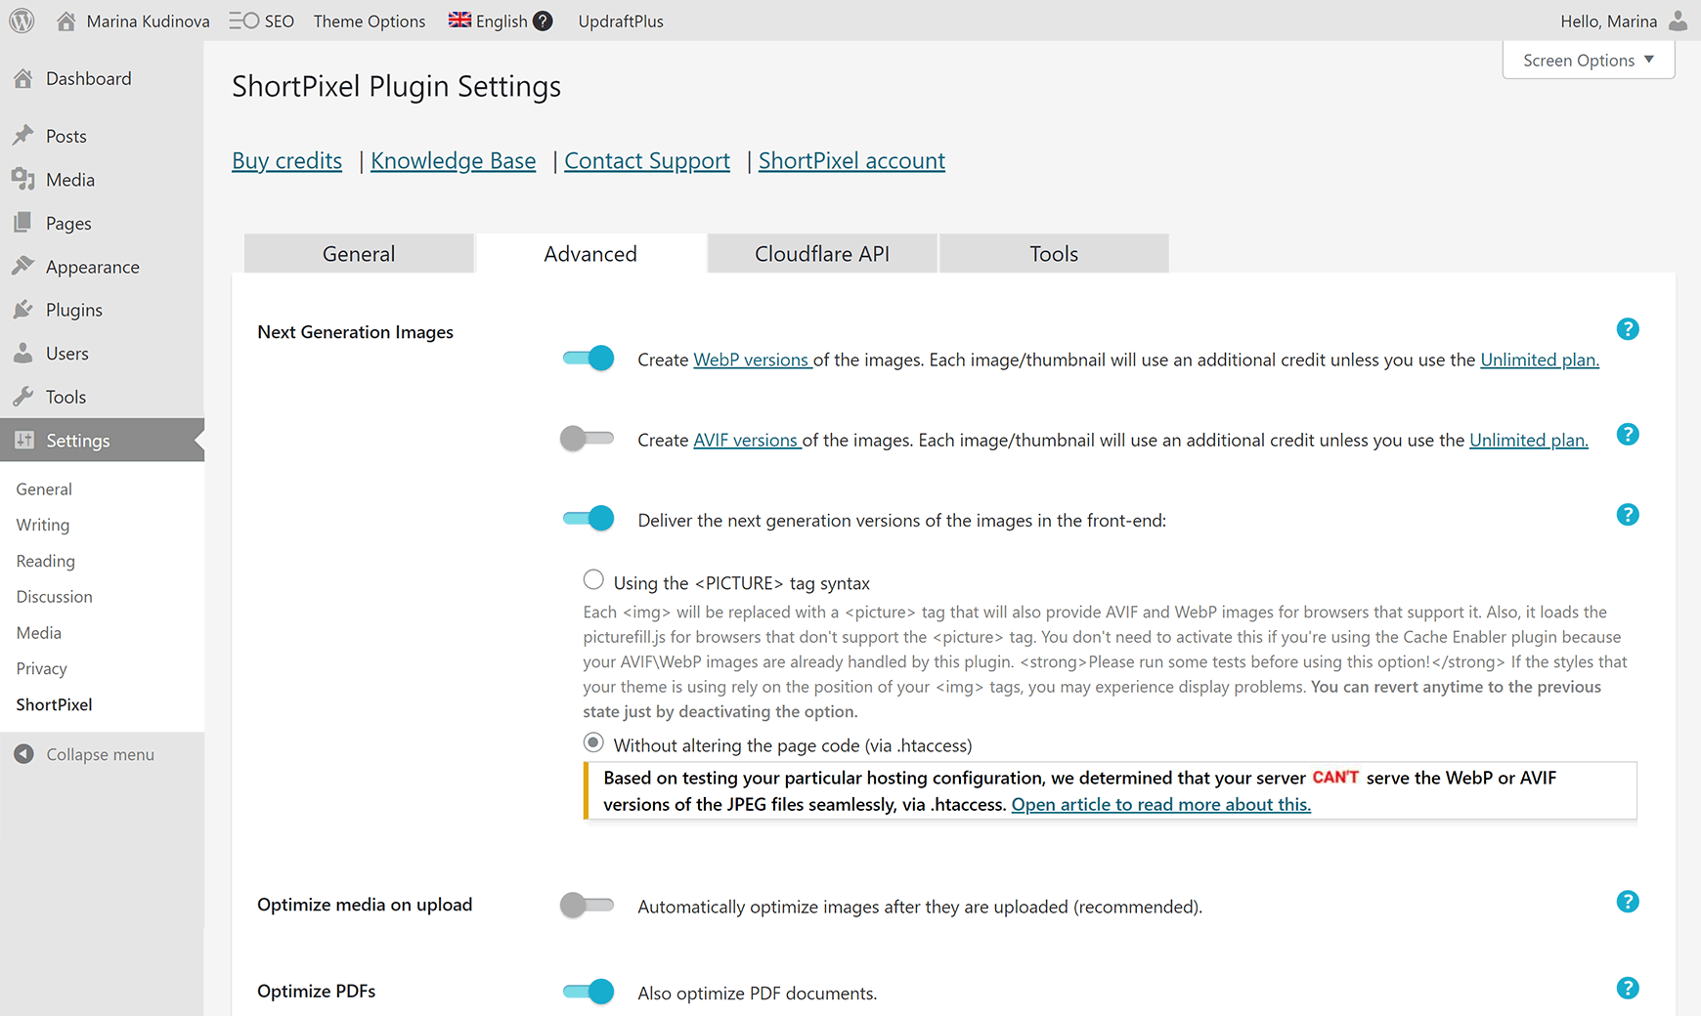1701x1016 pixels.
Task: Click the Dashboard icon in sidebar
Action: (x=23, y=78)
